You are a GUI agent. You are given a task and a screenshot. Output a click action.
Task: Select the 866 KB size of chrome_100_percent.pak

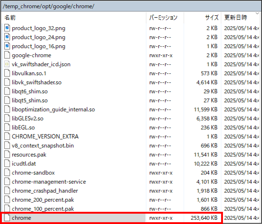tap(209, 209)
